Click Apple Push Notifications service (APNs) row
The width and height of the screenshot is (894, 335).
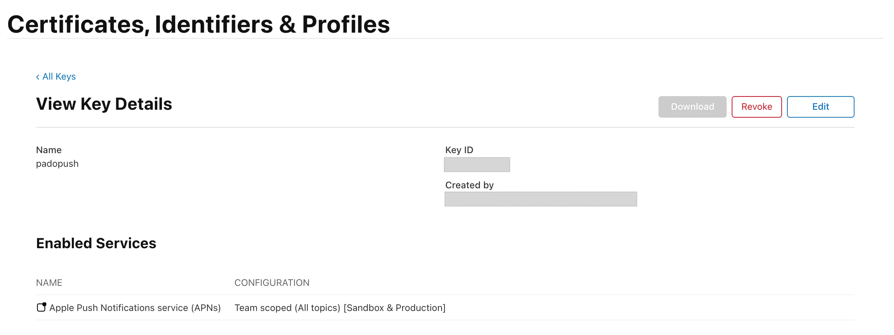(135, 308)
